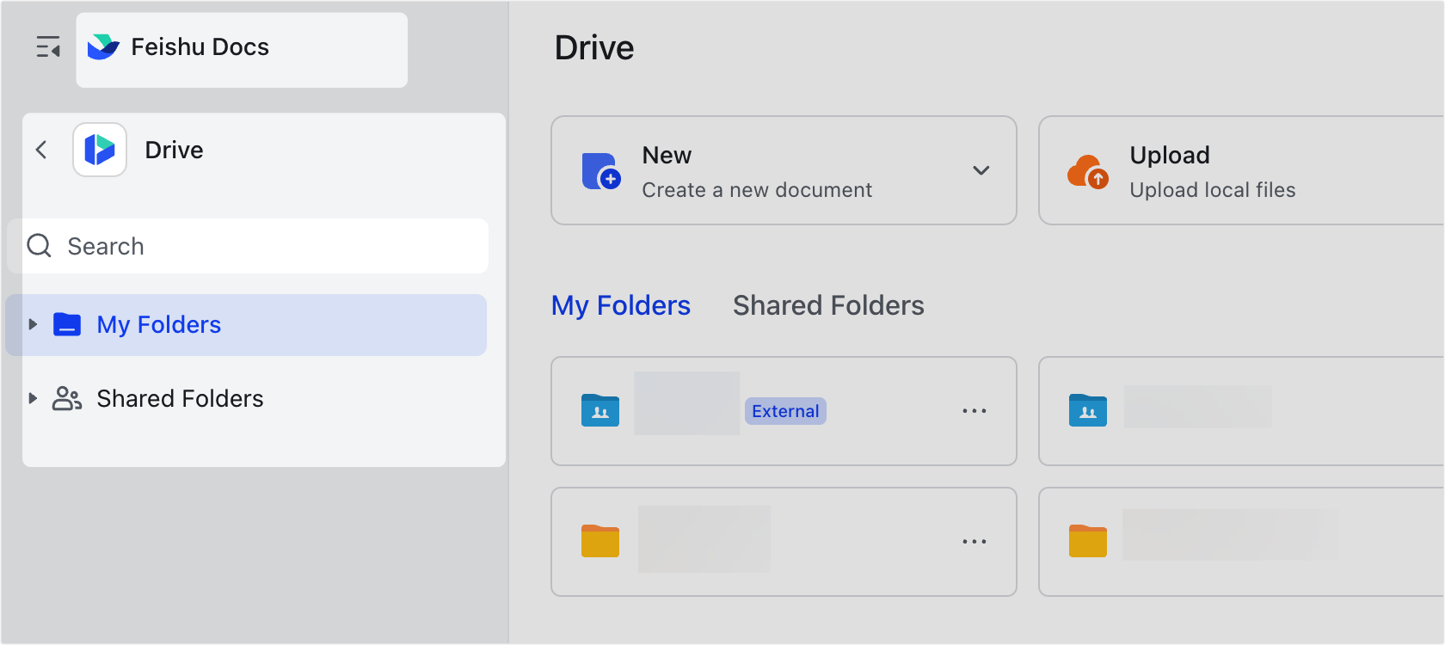Switch to the My Folders tab

[x=621, y=305]
